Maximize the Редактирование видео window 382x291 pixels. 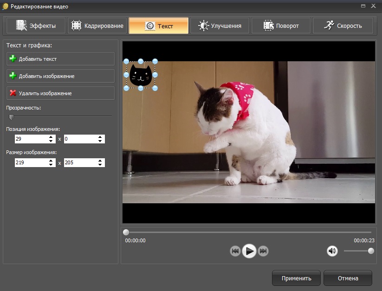click(x=363, y=6)
